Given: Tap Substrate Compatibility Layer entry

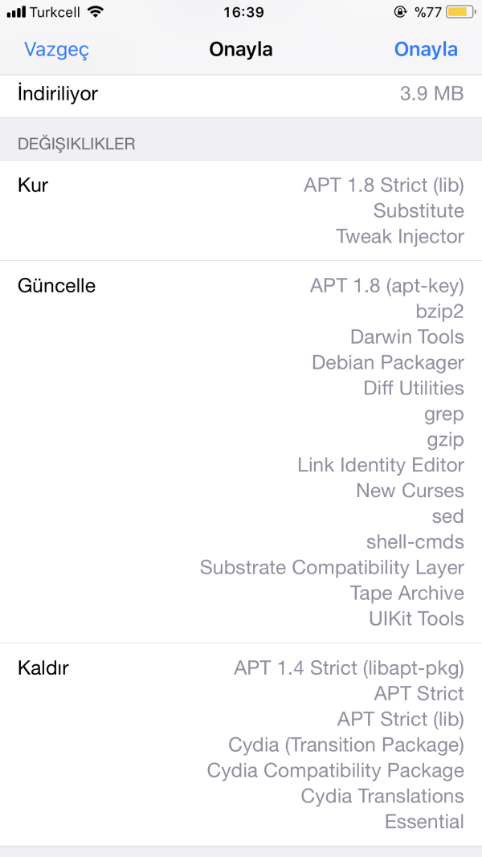Looking at the screenshot, I should click(x=332, y=568).
